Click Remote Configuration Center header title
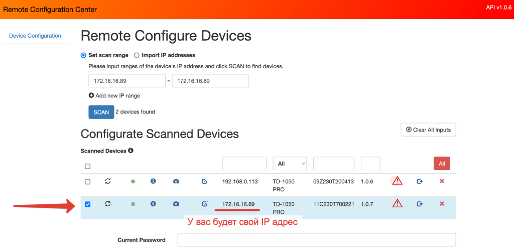514x252 pixels. tap(50, 10)
